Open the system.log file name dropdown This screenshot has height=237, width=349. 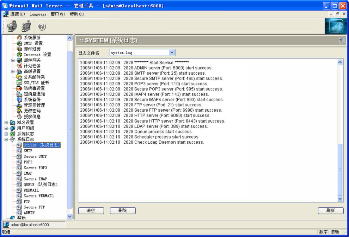coord(172,53)
